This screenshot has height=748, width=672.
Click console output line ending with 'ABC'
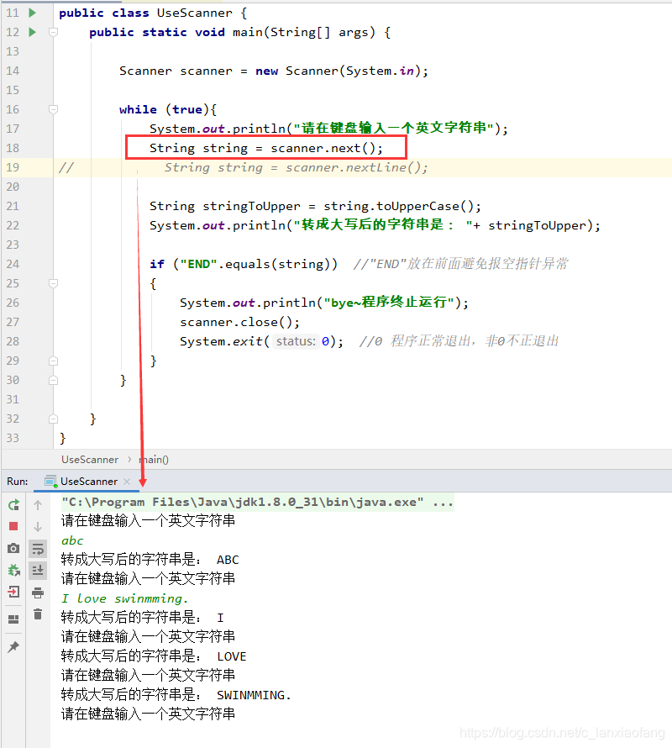point(150,560)
